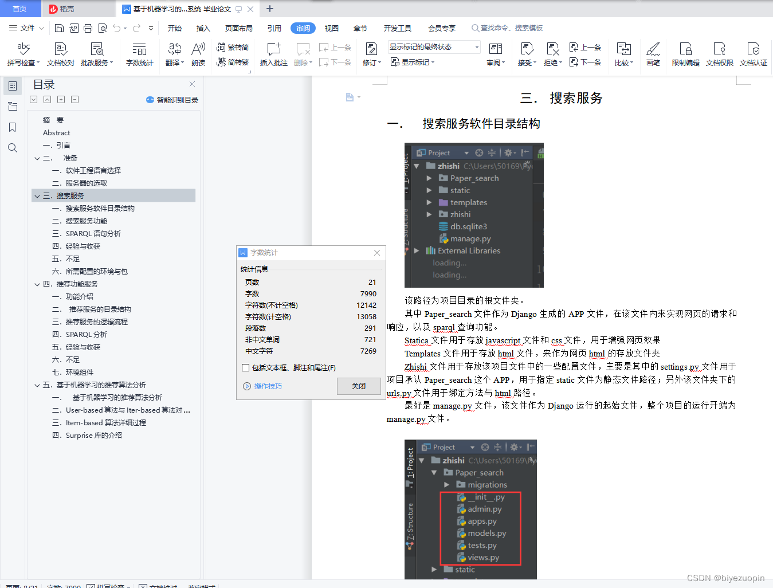This screenshot has width=773, height=588.
Task: Click 关闭 to close the word count dialog
Action: [359, 386]
